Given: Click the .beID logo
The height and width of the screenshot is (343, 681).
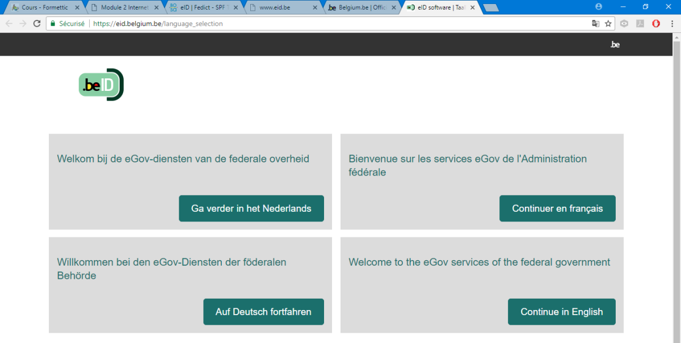Looking at the screenshot, I should coord(100,85).
